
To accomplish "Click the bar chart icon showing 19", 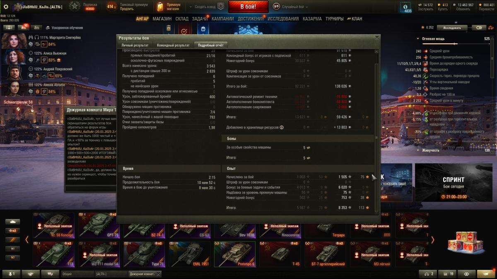I will 447,274.
